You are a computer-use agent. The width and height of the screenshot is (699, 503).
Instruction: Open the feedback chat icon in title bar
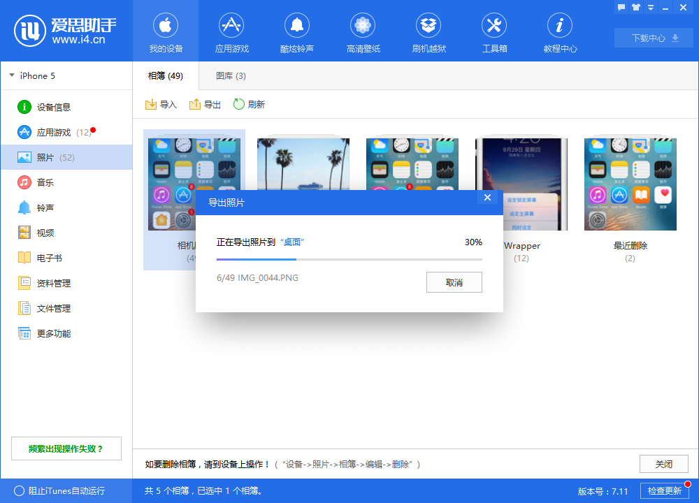621,7
